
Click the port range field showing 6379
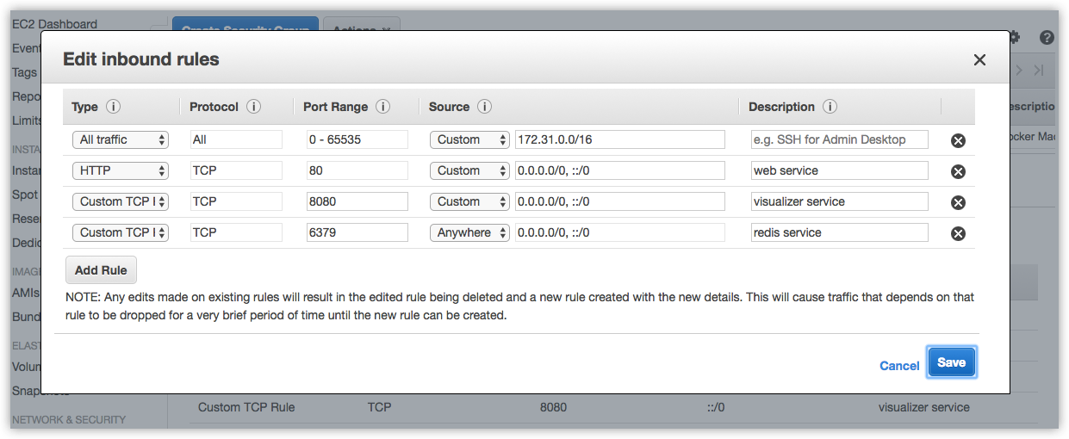(357, 232)
